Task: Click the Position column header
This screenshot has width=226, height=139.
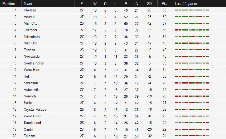Action: click(8, 4)
